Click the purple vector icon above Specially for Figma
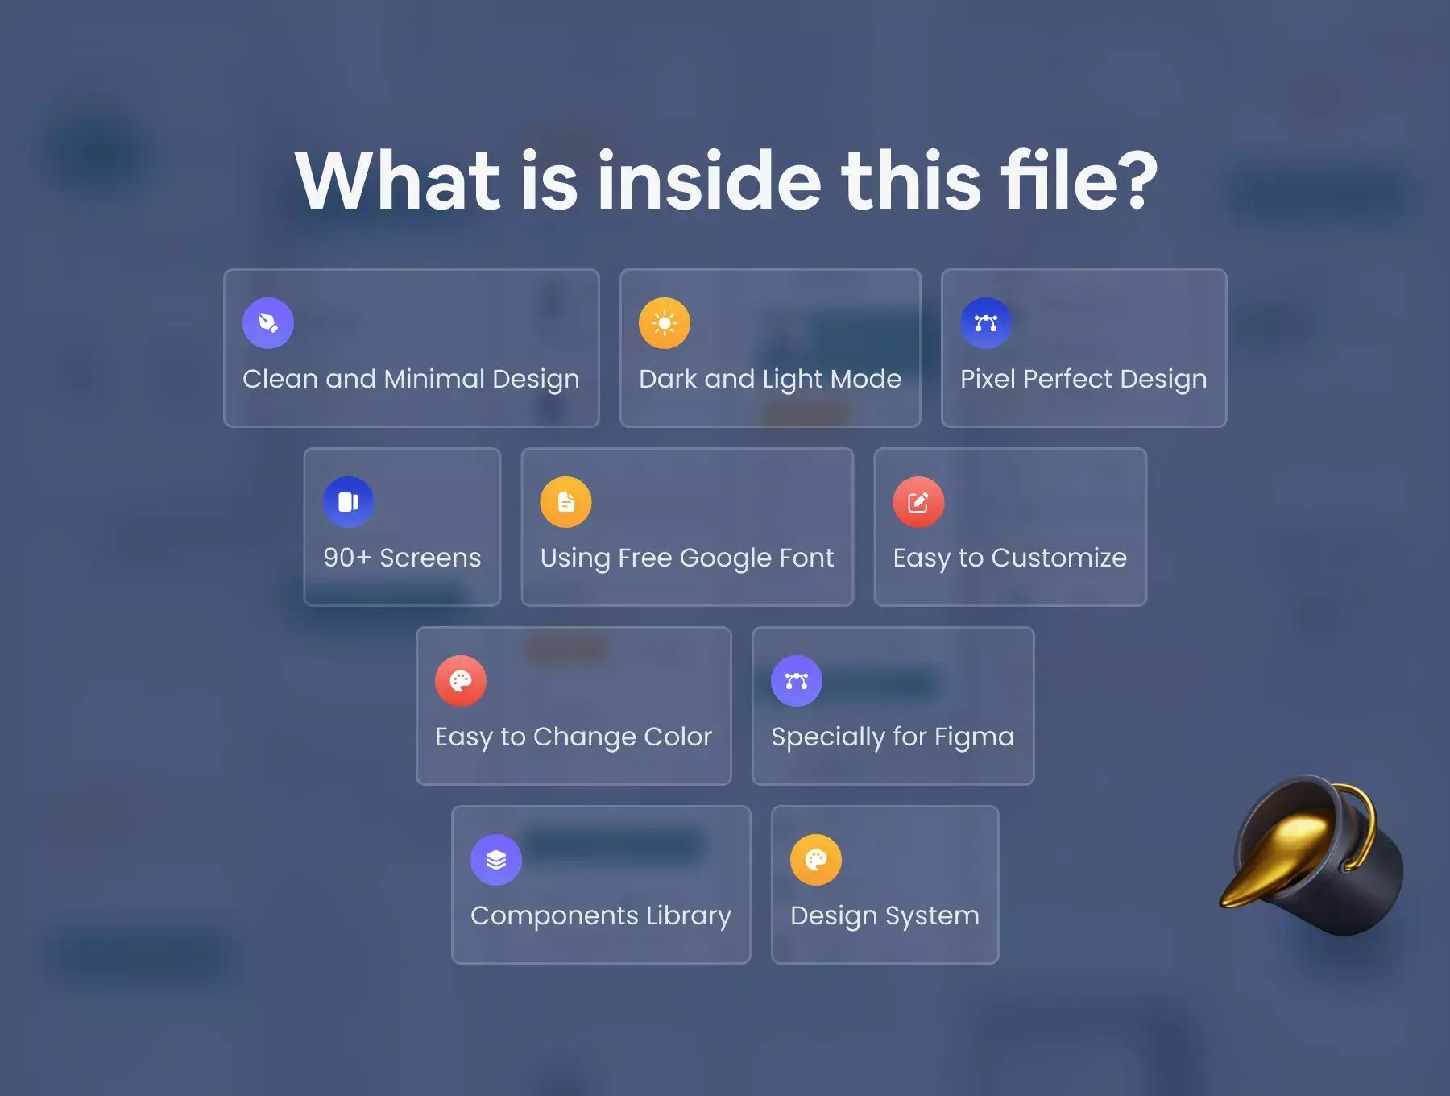1450x1096 pixels. (x=797, y=681)
